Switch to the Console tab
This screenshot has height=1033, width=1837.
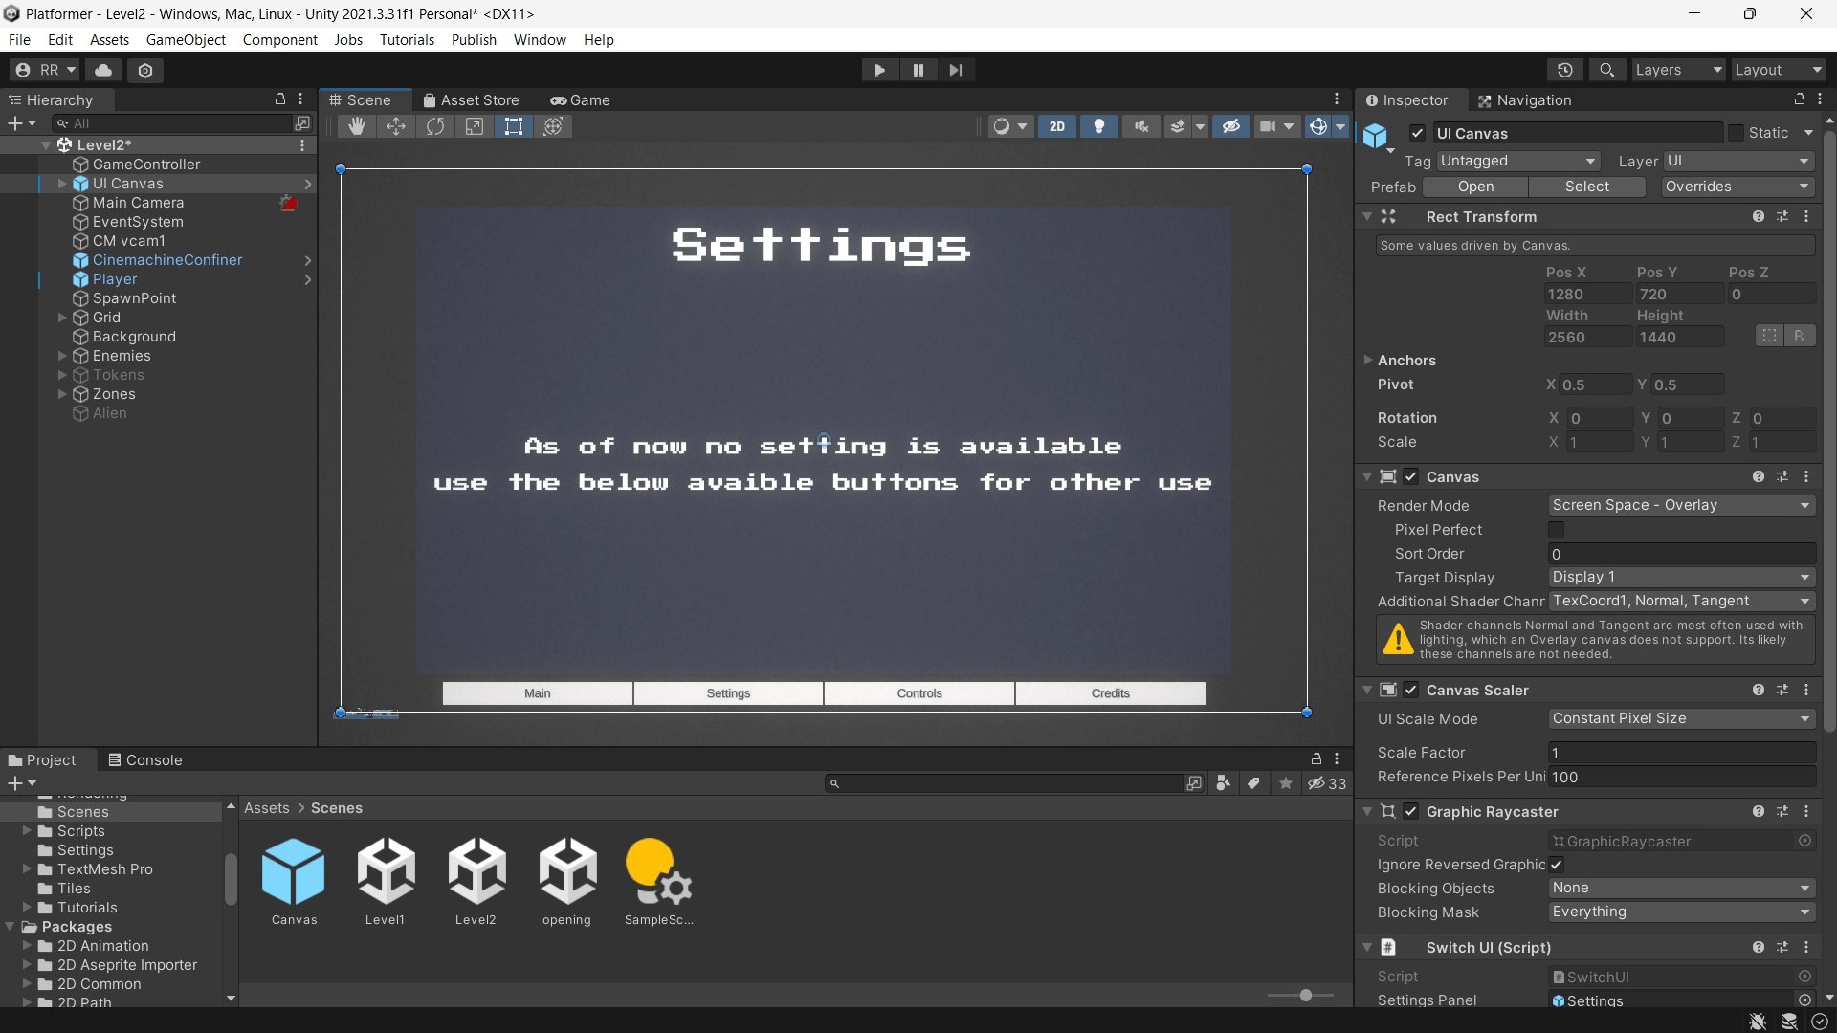tap(144, 760)
